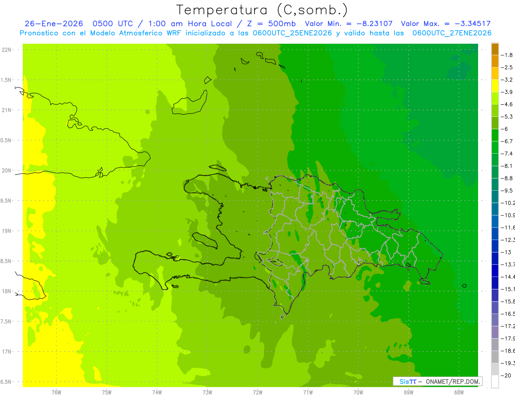Click the '8.5N' latitude label
515x398 pixels.
pos(6,261)
